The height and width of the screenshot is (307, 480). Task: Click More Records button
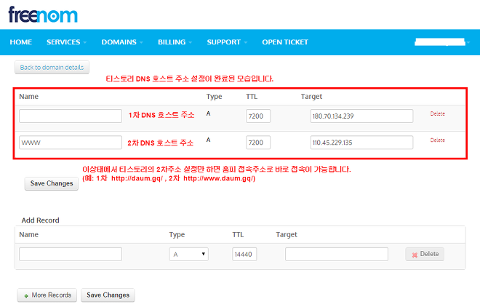point(47,295)
